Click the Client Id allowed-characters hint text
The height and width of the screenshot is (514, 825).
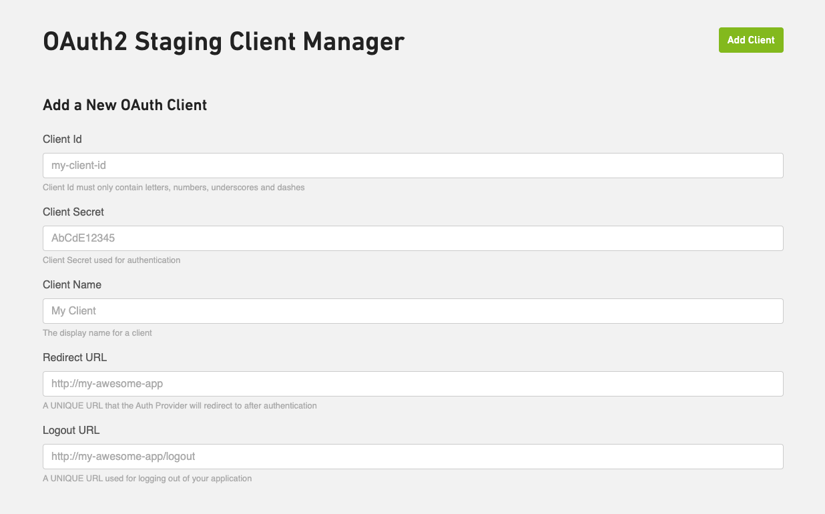click(x=174, y=188)
